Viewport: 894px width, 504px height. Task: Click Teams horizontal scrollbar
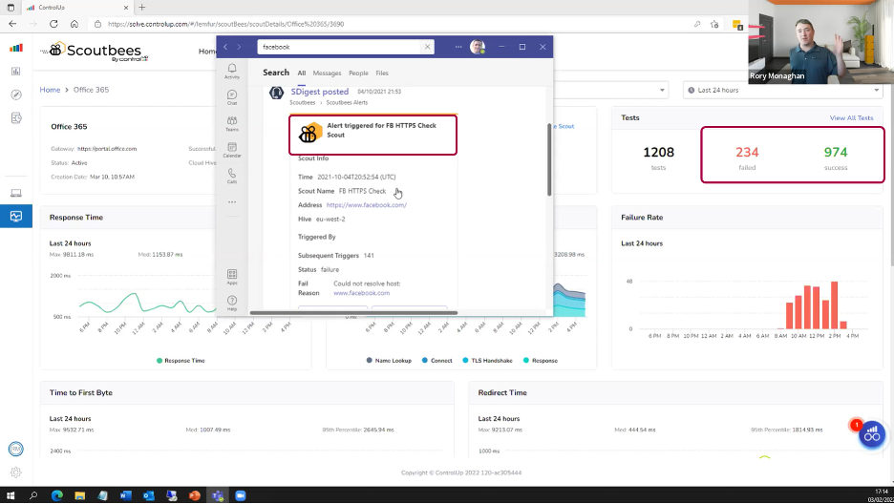pyautogui.click(x=353, y=313)
